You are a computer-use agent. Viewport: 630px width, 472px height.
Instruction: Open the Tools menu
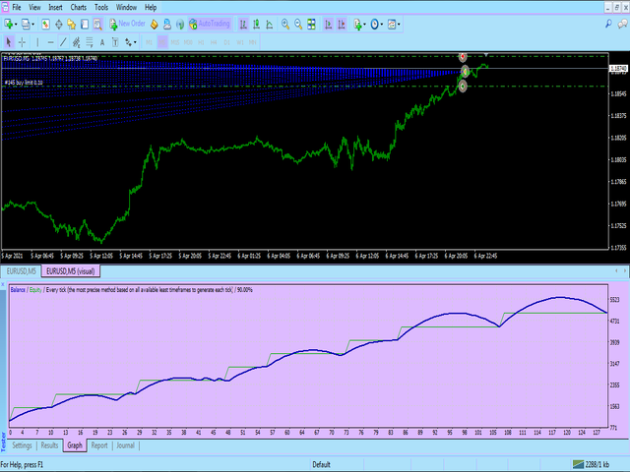101,7
